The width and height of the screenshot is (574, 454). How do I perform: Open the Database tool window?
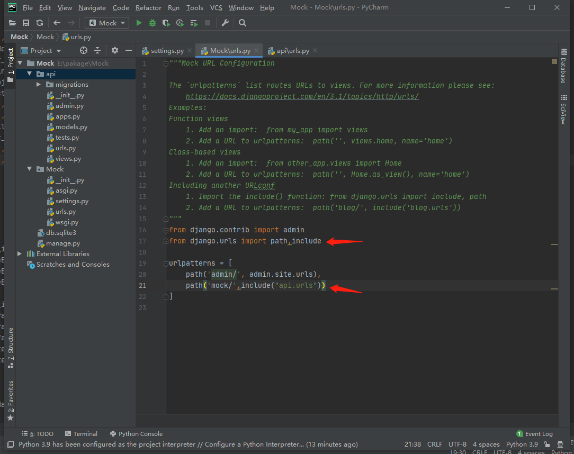pyautogui.click(x=564, y=66)
